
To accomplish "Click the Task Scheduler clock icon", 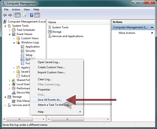I will click(14, 30).
